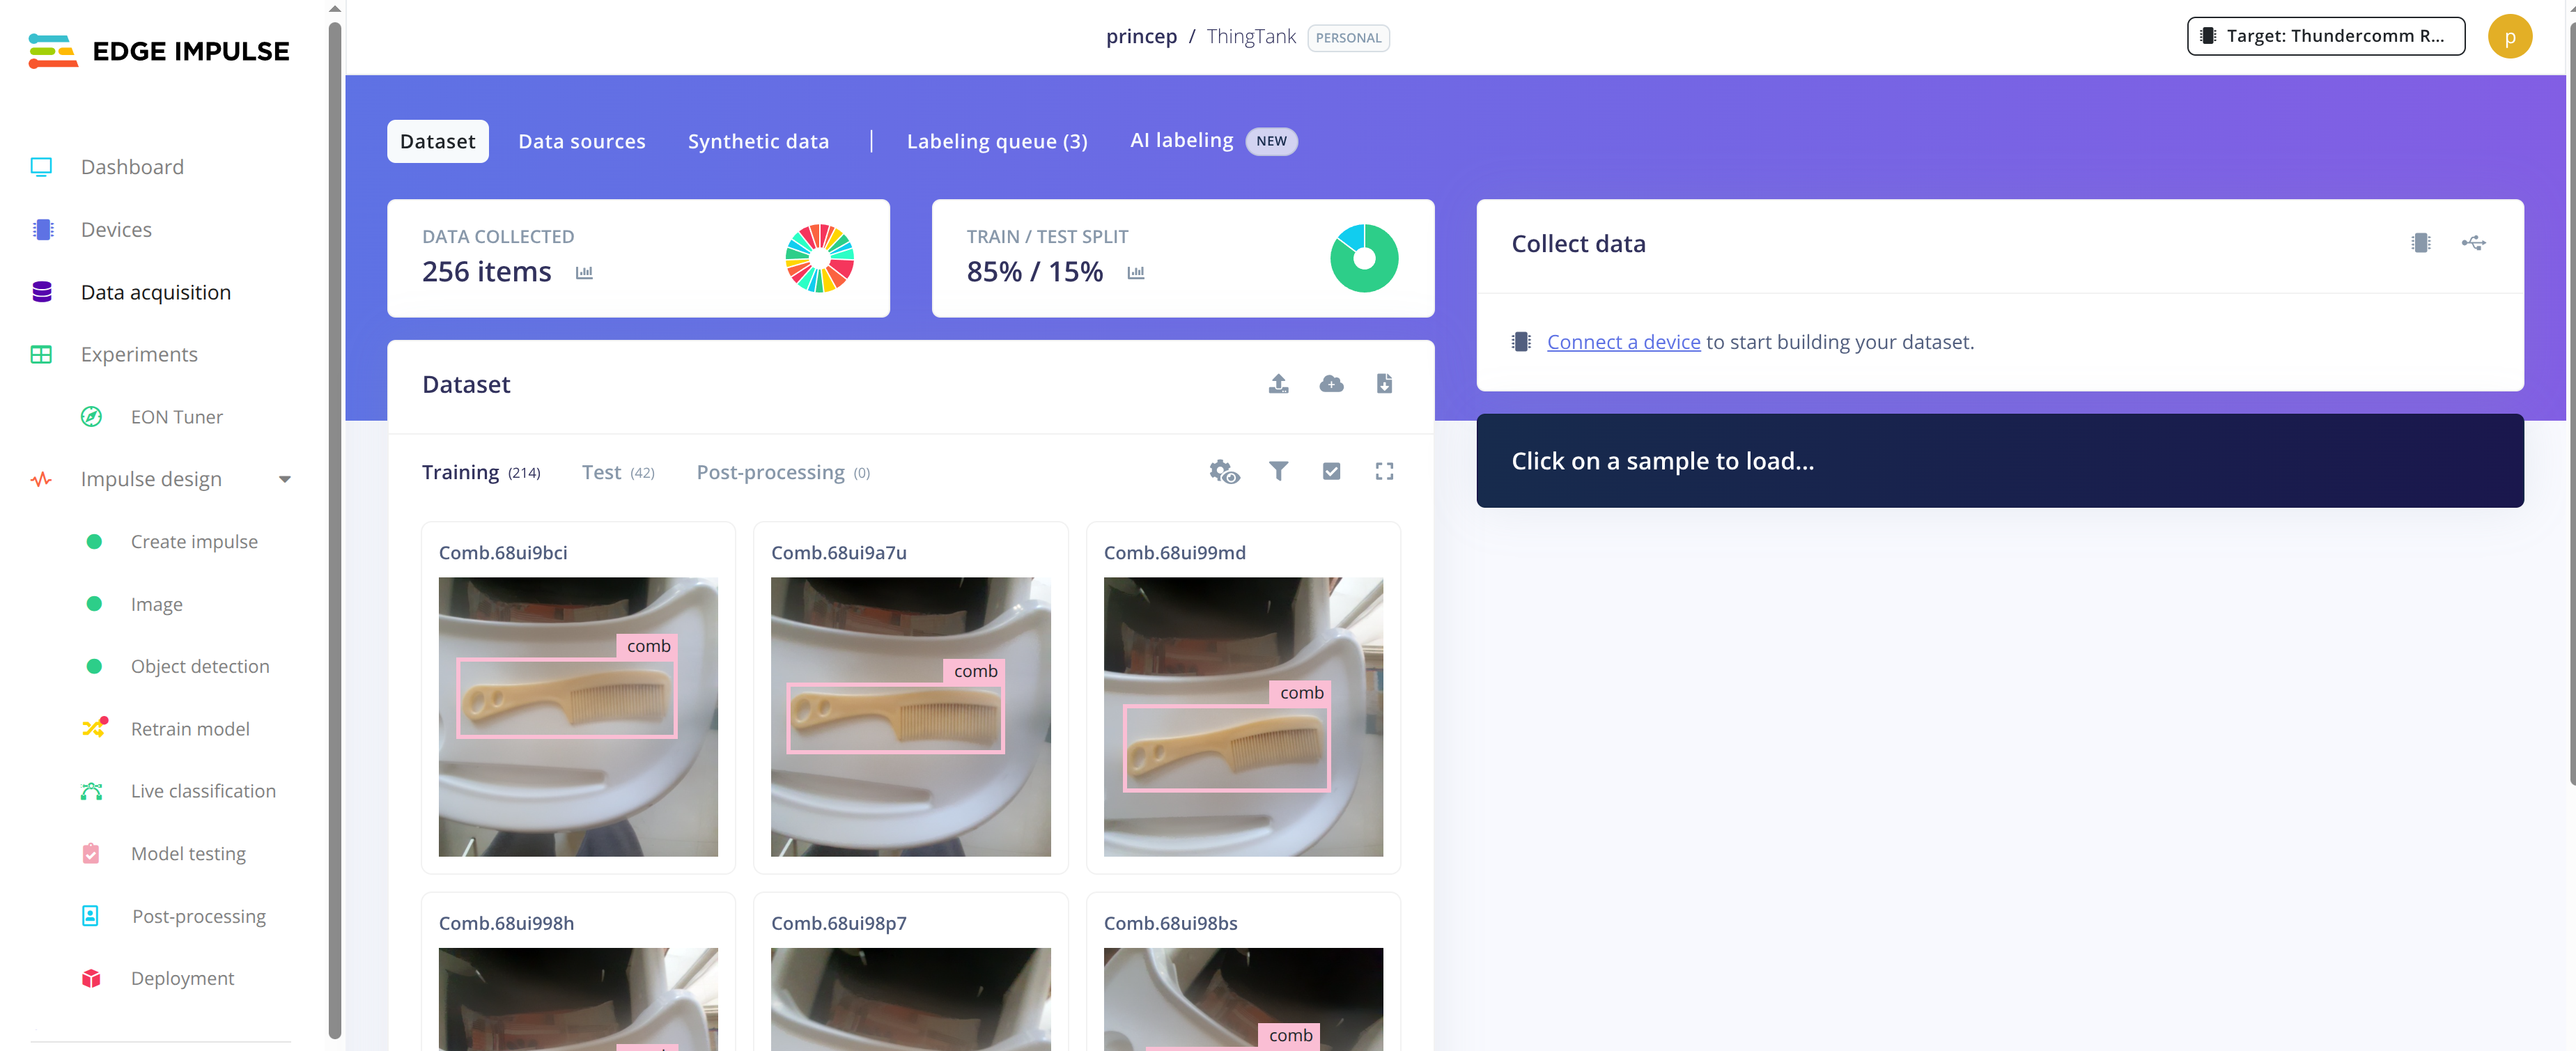The height and width of the screenshot is (1051, 2576).
Task: Click the Connect a device link
Action: pyautogui.click(x=1623, y=341)
